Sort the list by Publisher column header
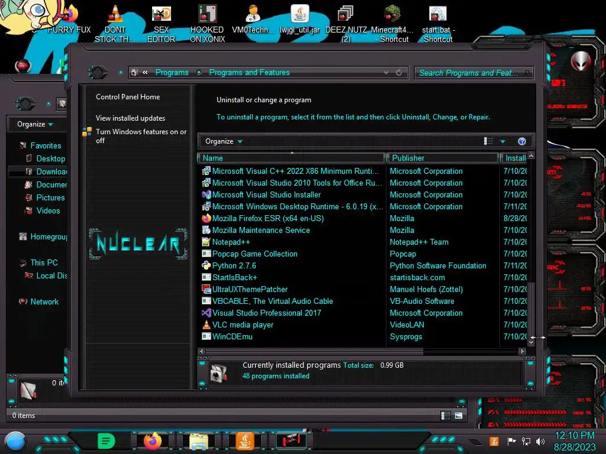 click(443, 158)
